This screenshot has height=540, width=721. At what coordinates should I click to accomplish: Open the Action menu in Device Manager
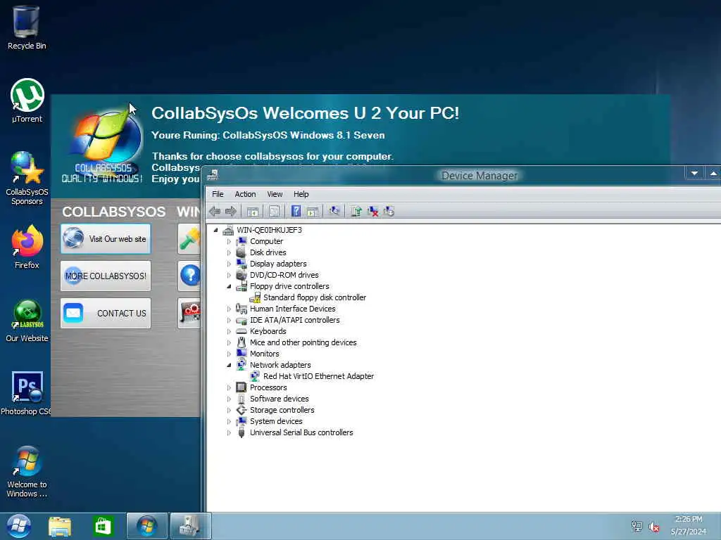click(245, 194)
